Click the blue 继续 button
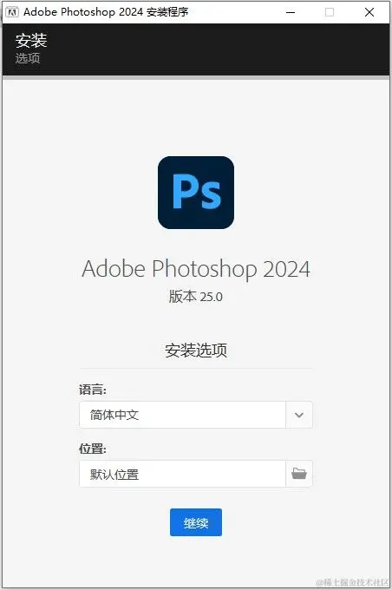Viewport: 392px width, 590px height. pyautogui.click(x=196, y=522)
